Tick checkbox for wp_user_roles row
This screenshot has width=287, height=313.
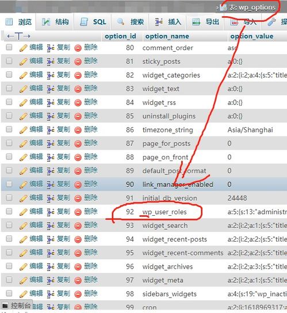tap(9, 211)
